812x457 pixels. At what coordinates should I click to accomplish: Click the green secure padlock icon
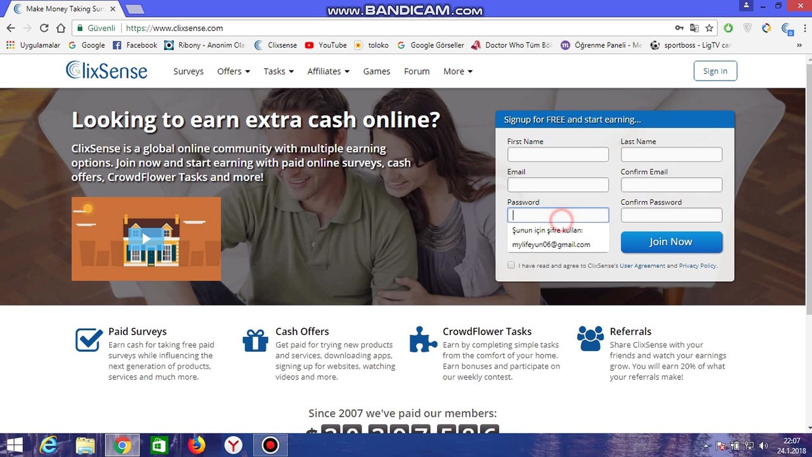(80, 28)
